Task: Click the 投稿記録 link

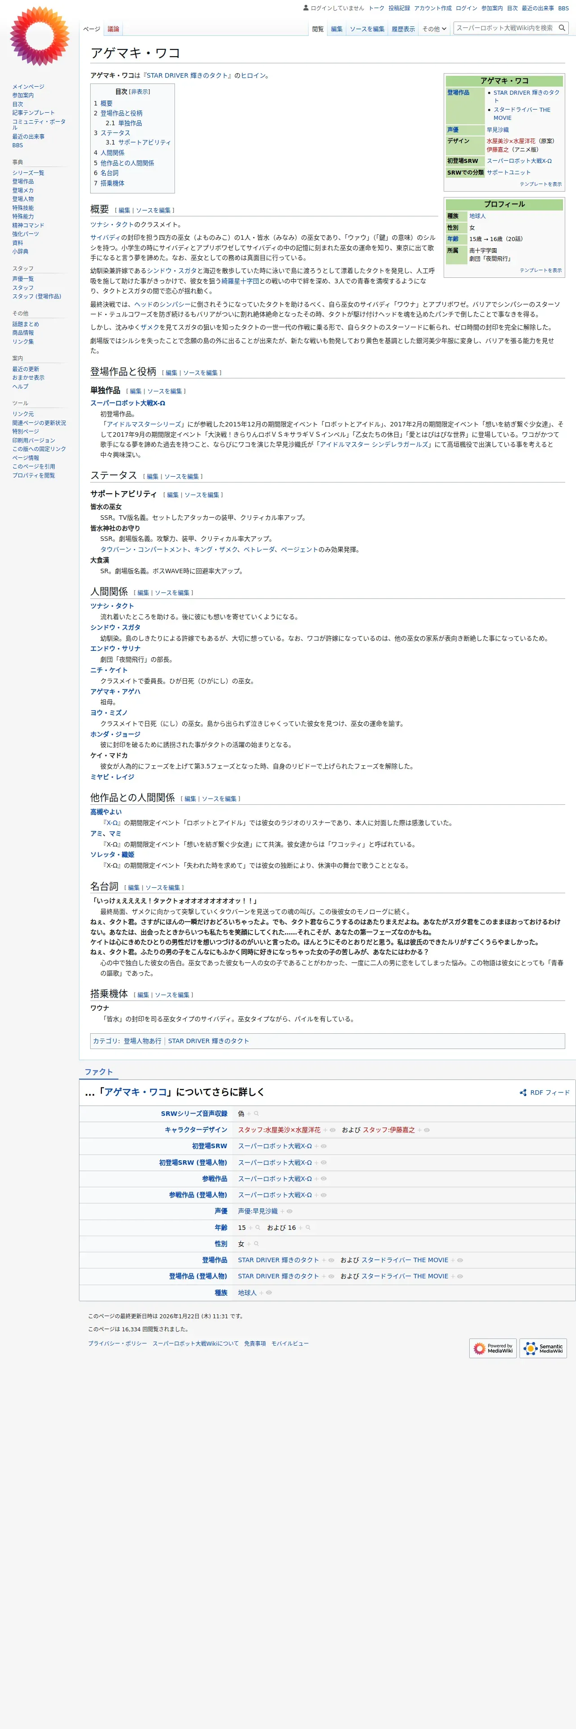Action: point(399,8)
